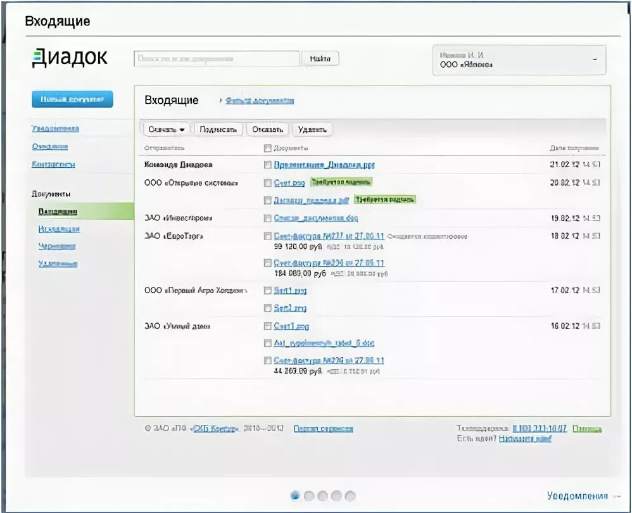Click the blue new document button

pyautogui.click(x=73, y=99)
